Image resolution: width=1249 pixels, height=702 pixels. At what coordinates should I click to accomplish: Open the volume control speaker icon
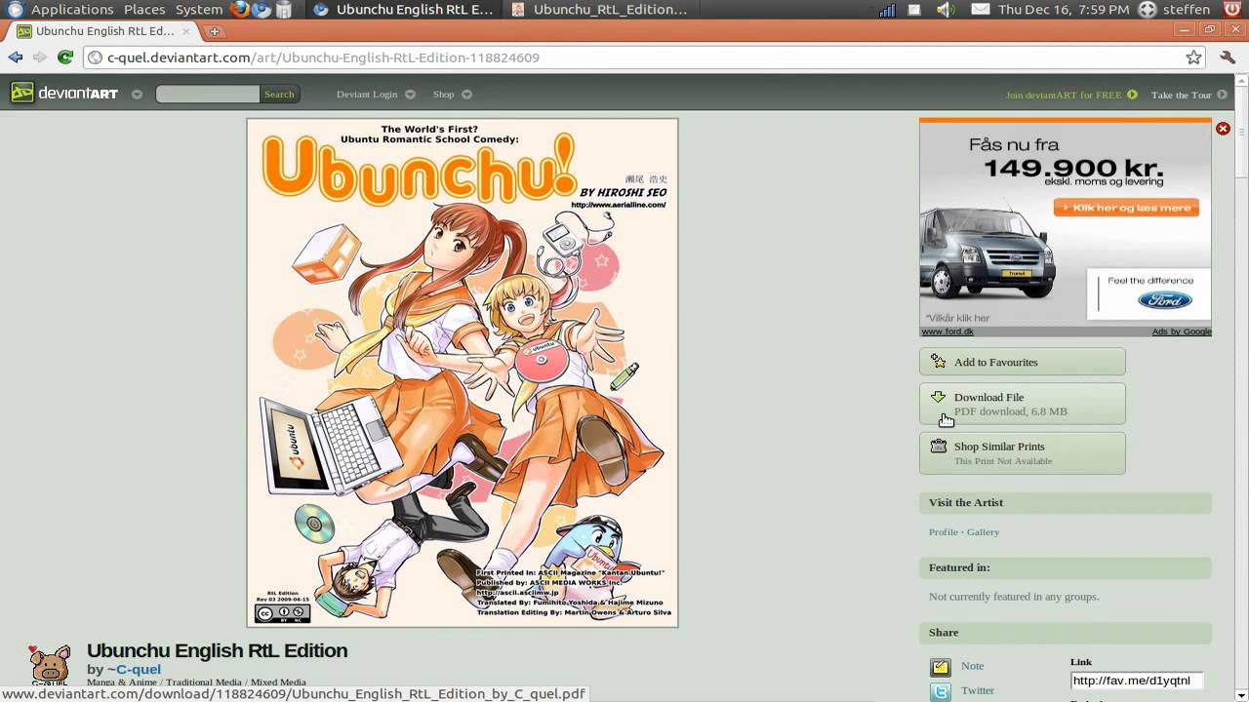944,10
